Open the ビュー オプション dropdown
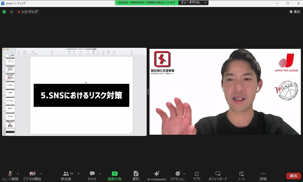 [193, 3]
